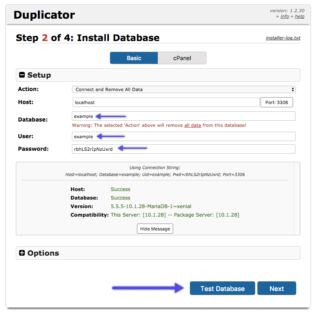315x315 pixels.
Task: Click the Duplicator title heading
Action: click(x=44, y=15)
